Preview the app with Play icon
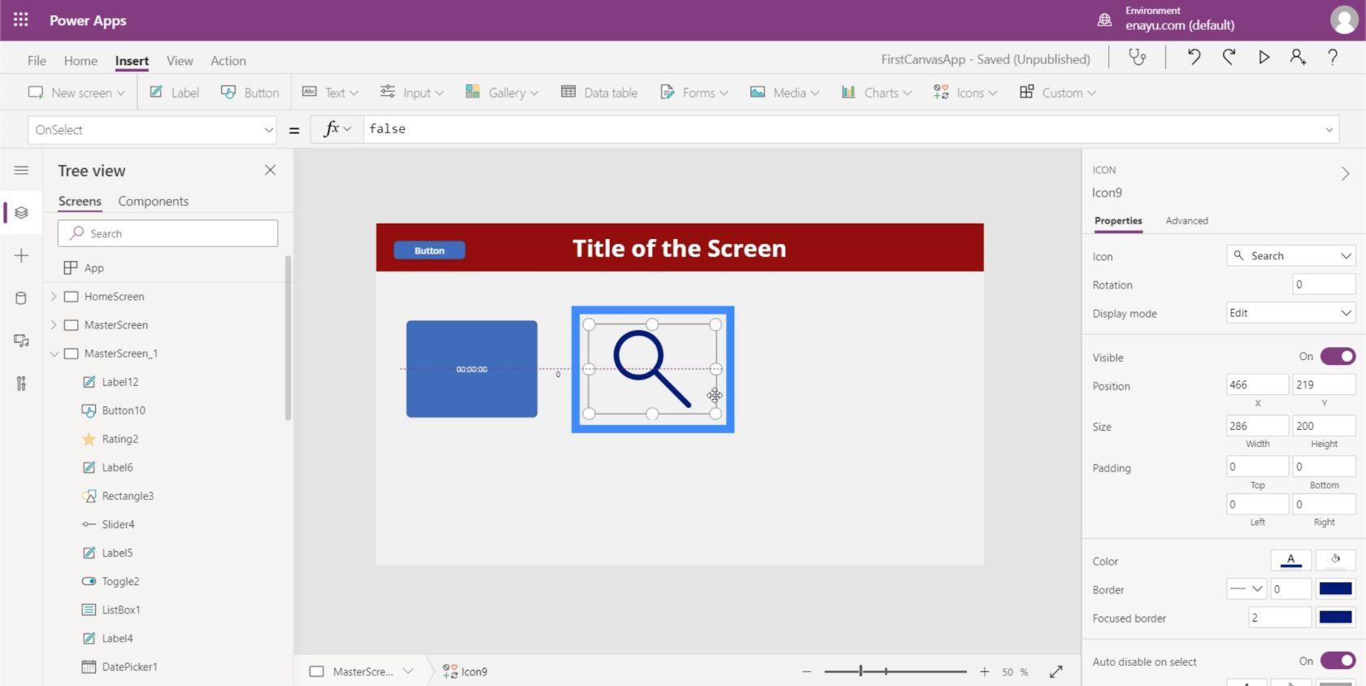The height and width of the screenshot is (686, 1366). point(1264,57)
